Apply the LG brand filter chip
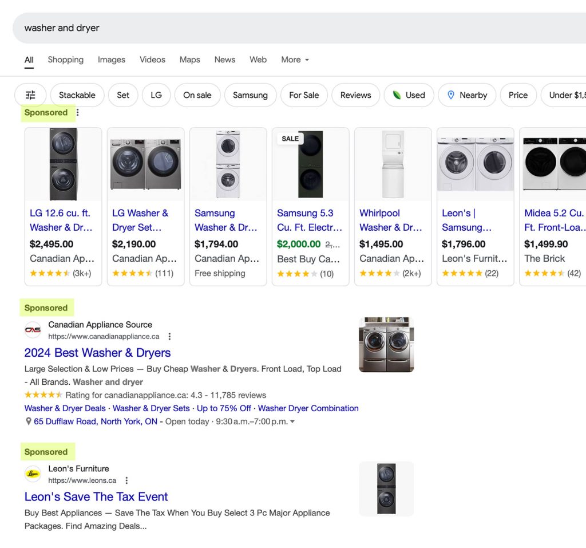The height and width of the screenshot is (548, 586). (x=156, y=95)
